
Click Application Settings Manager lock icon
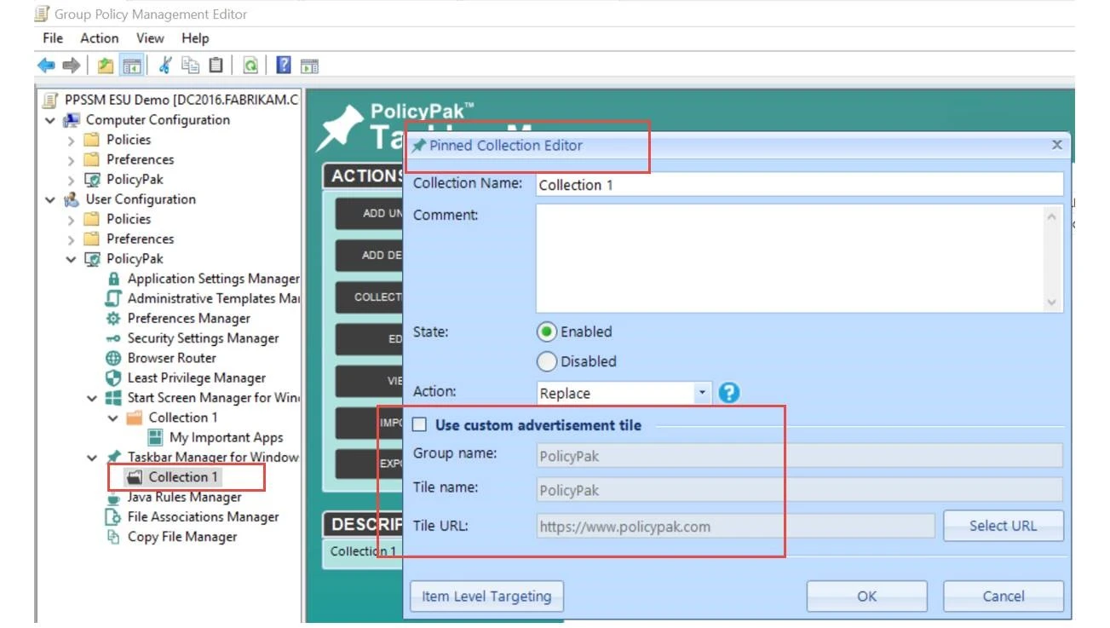point(113,279)
